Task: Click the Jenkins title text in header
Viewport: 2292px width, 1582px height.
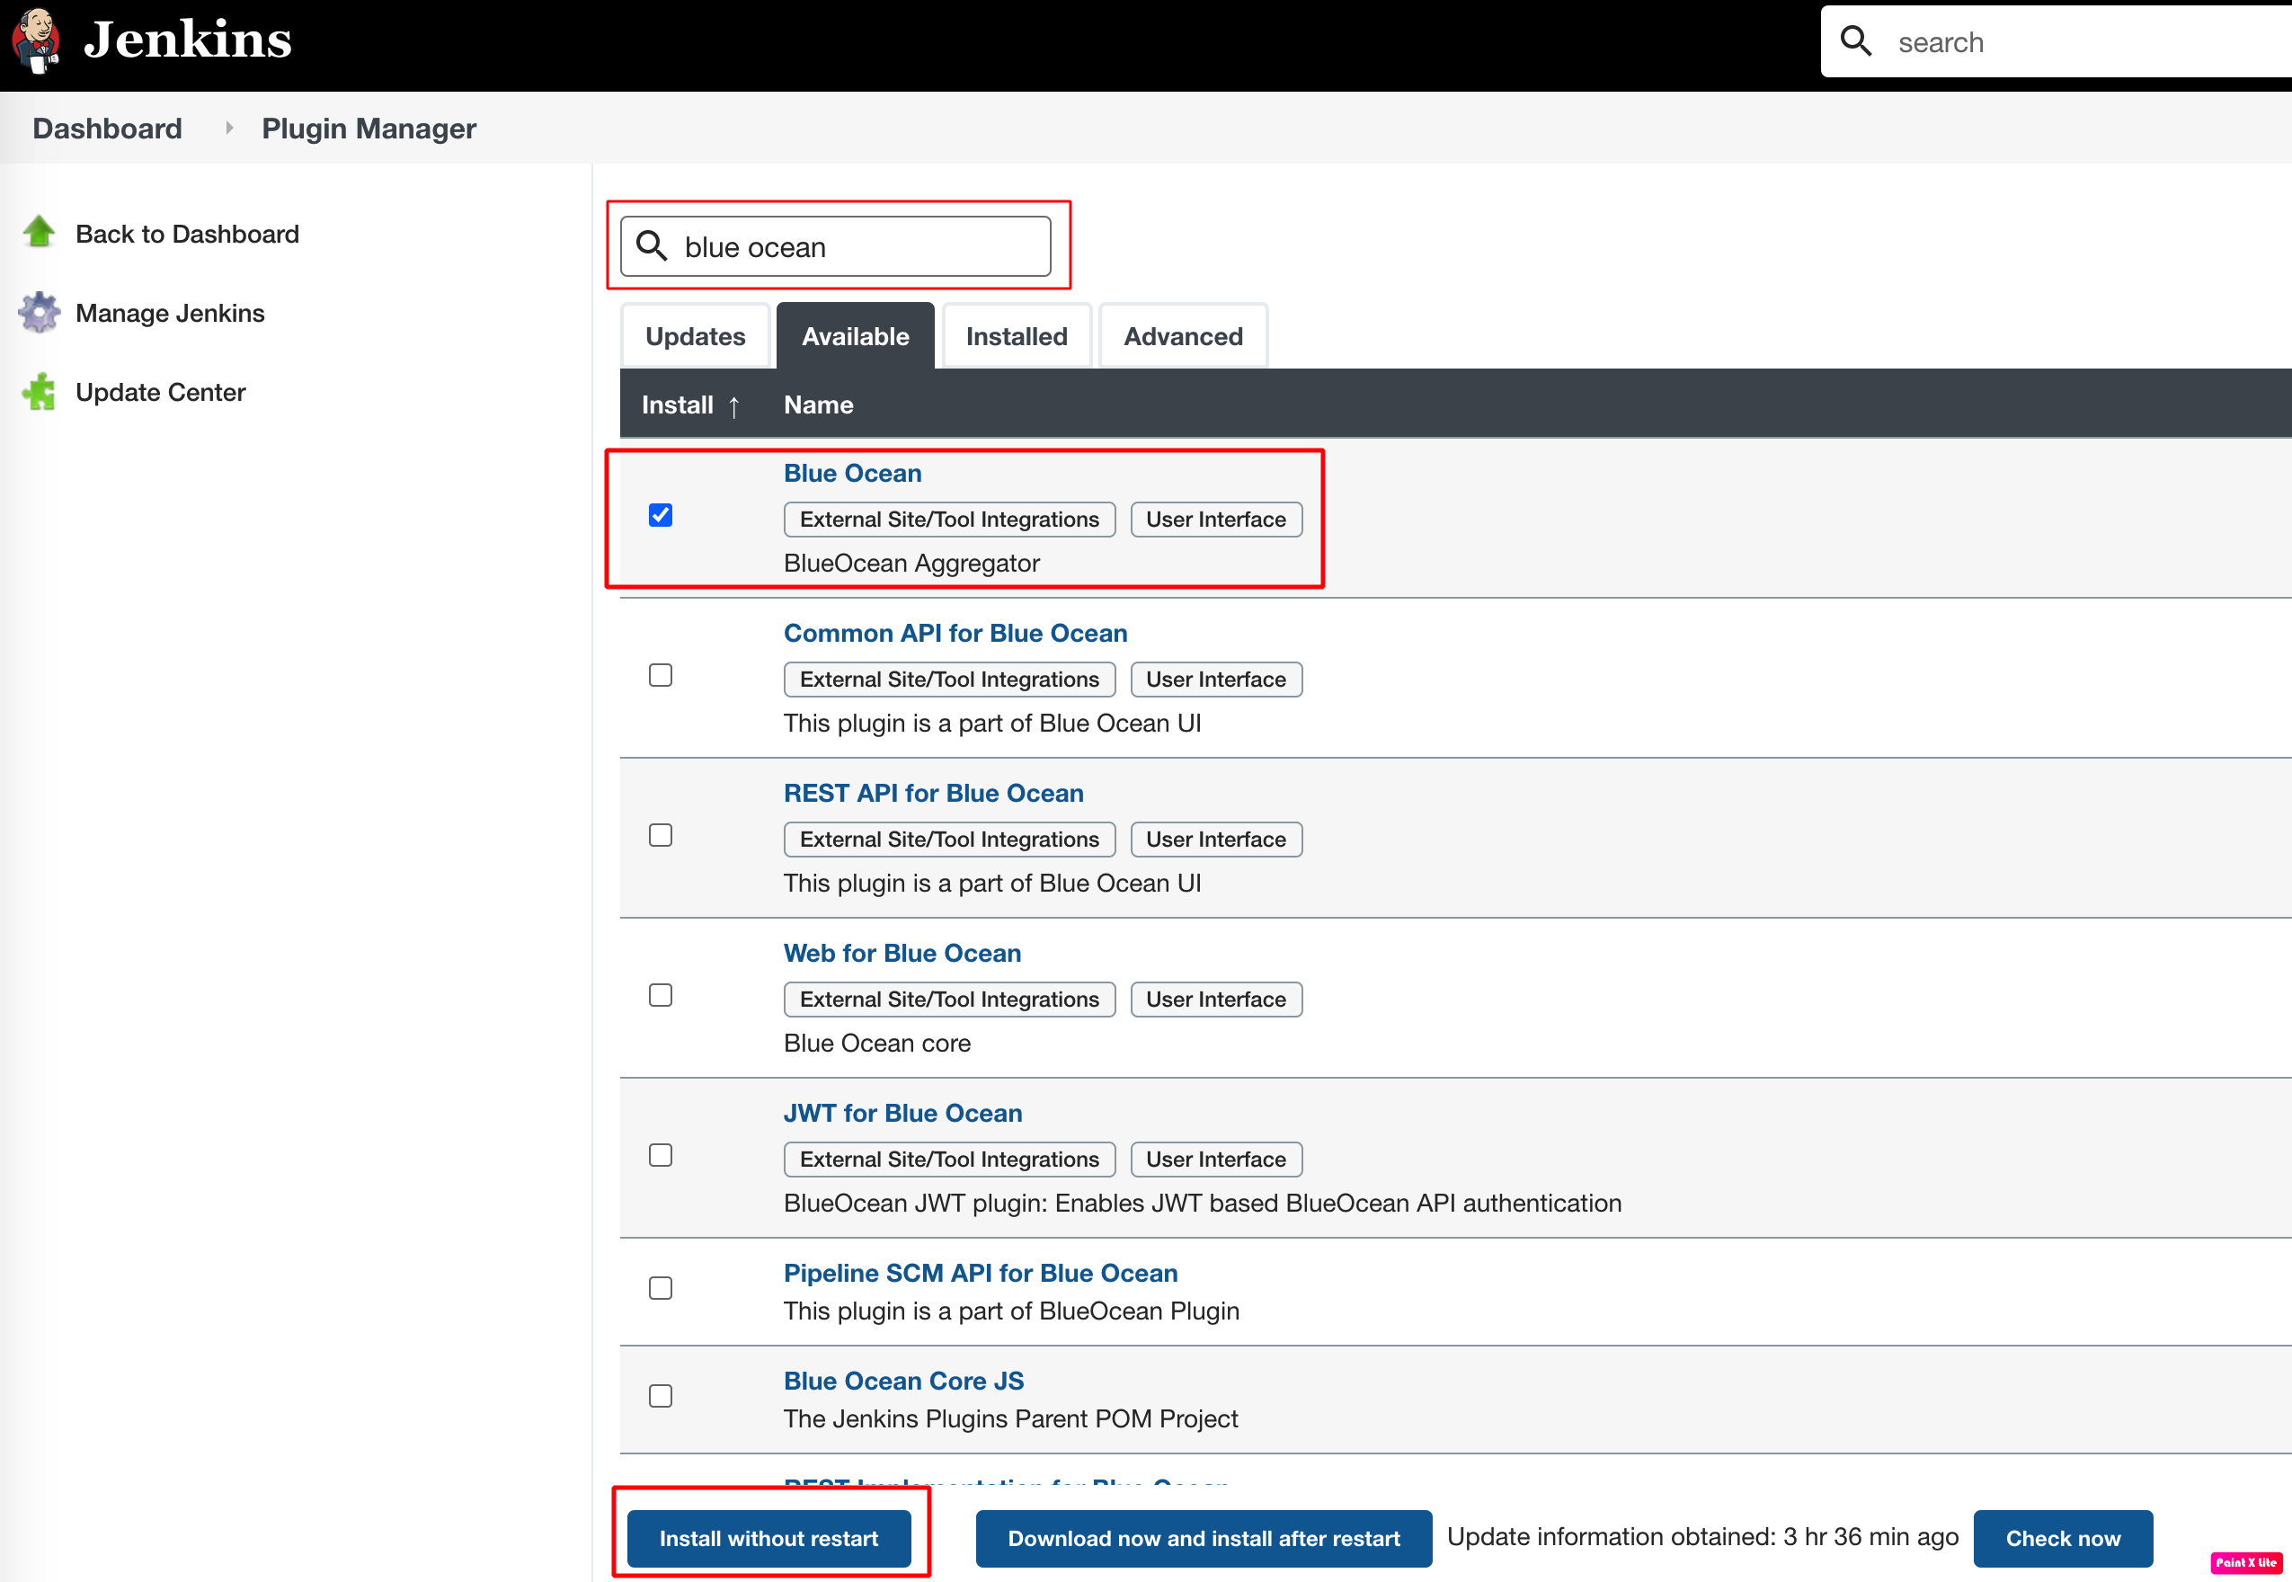Action: click(x=187, y=40)
